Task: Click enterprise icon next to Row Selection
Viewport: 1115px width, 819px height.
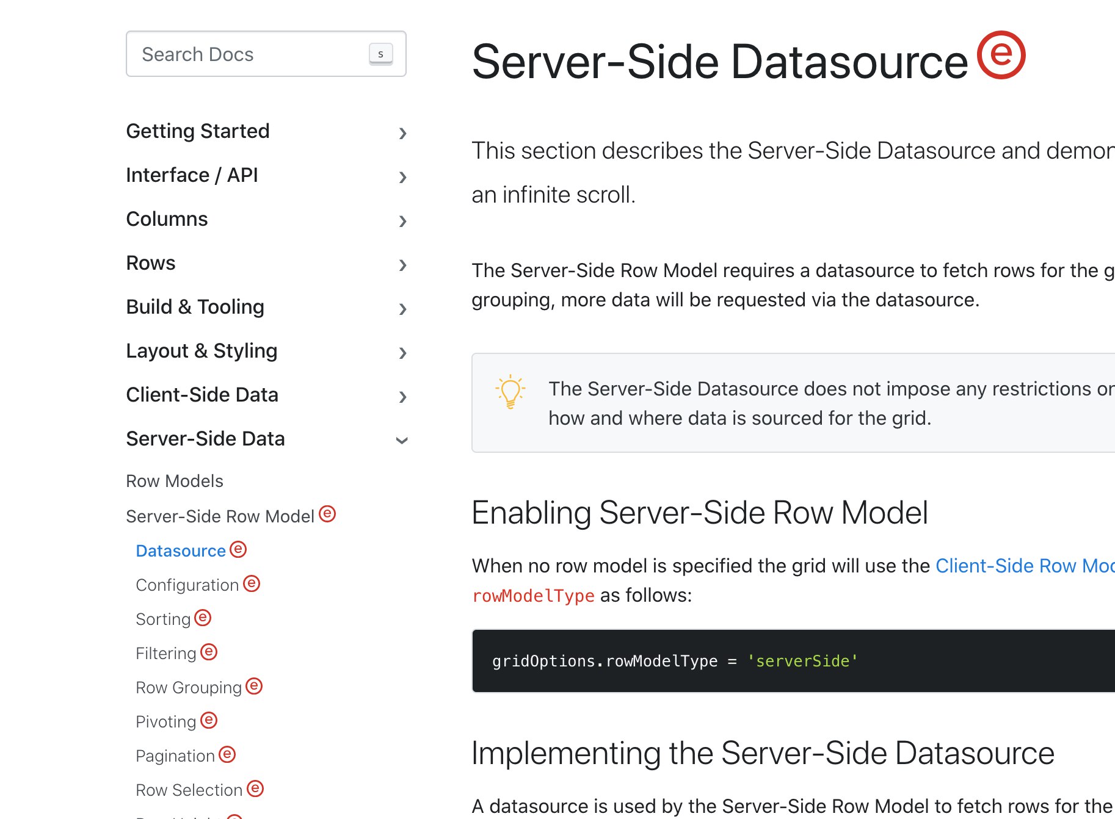Action: pyautogui.click(x=255, y=788)
